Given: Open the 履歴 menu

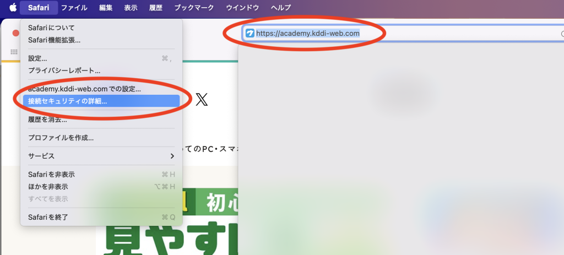Looking at the screenshot, I should pos(155,8).
